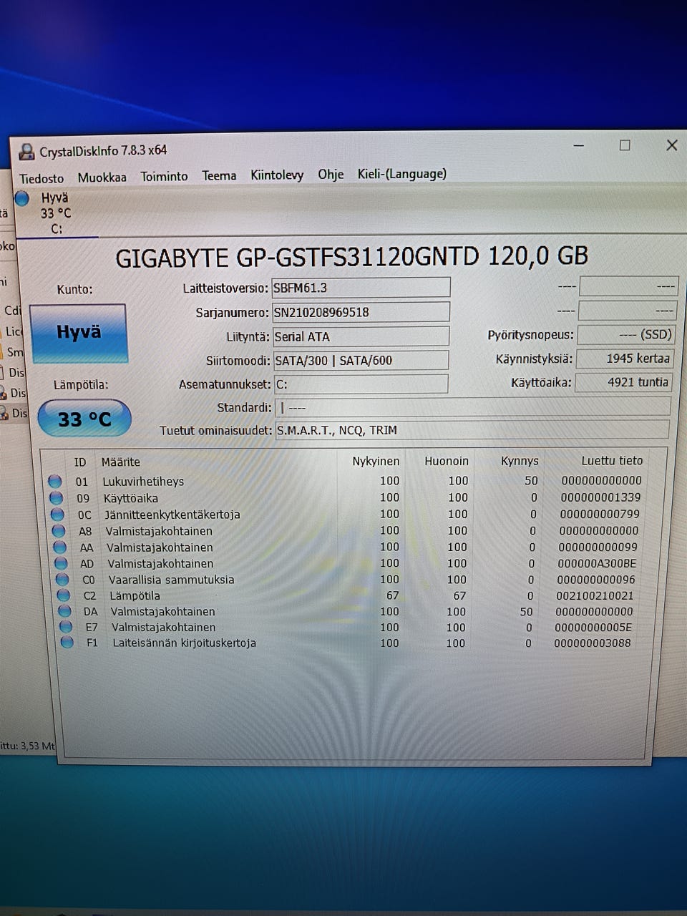The height and width of the screenshot is (916, 687).
Task: Select the Lukuvirhetiheys attribute row text
Action: click(143, 482)
